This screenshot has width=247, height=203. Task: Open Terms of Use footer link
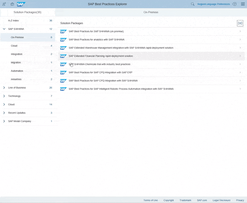(x=150, y=200)
